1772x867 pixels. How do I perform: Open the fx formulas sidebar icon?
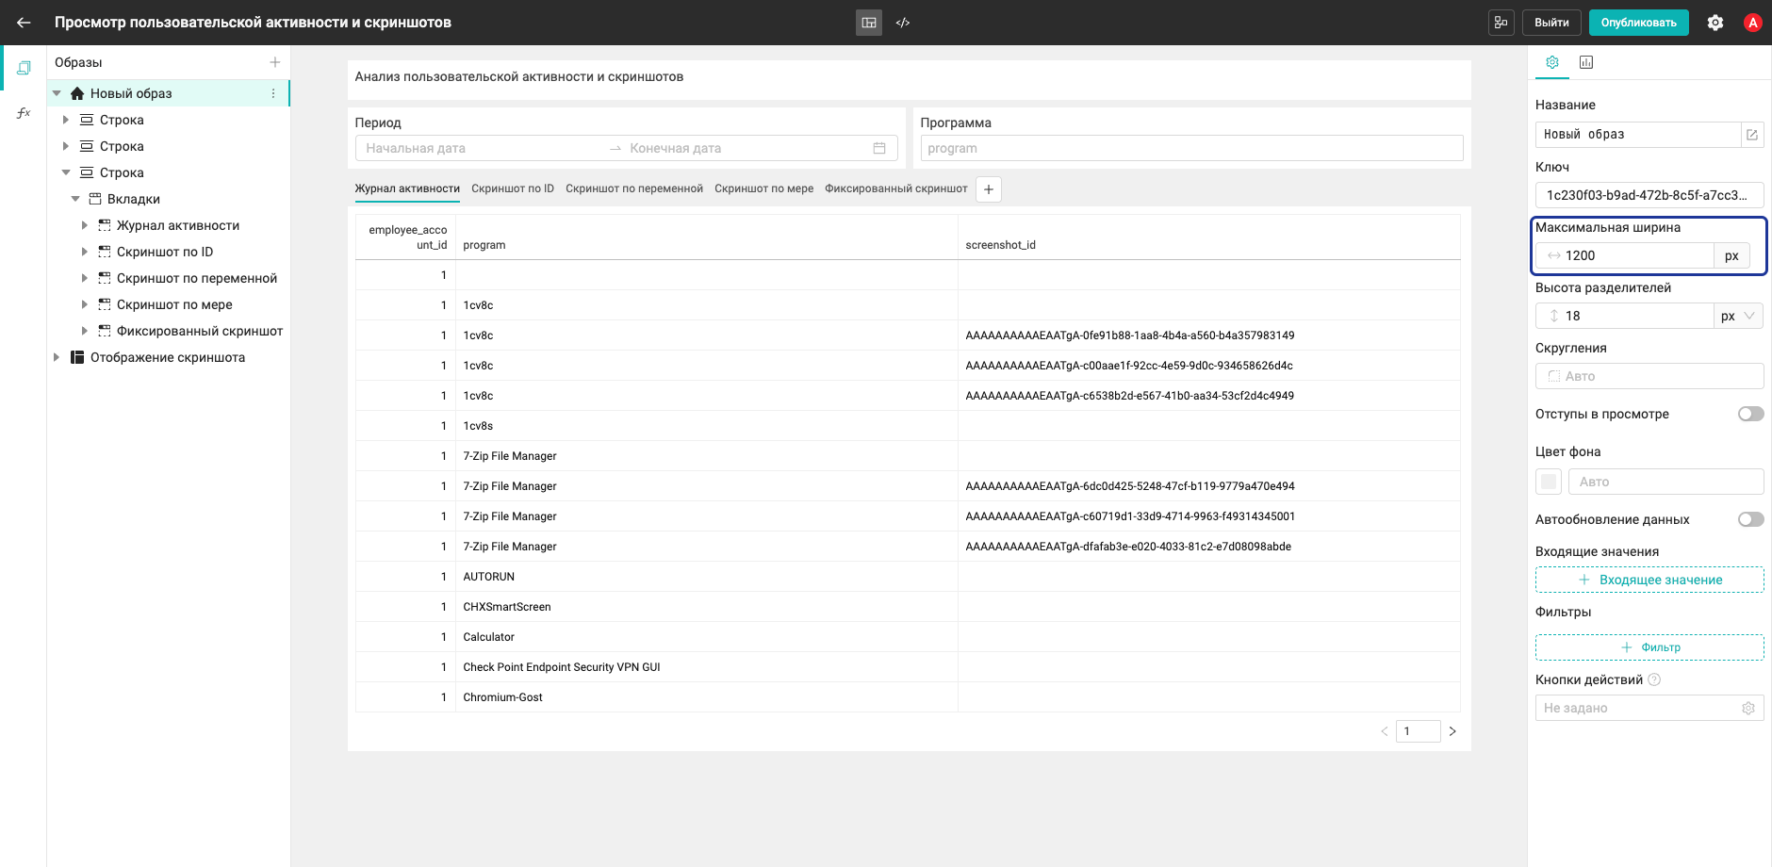(x=24, y=113)
